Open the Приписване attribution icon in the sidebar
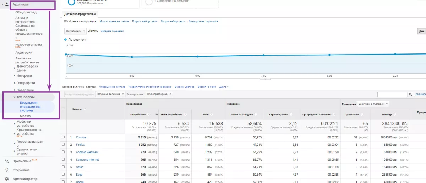 click(7, 161)
